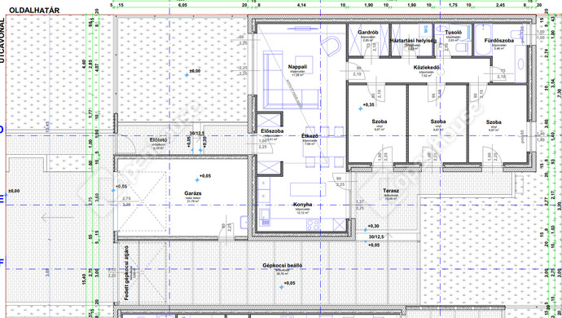Image resolution: width=562 pixels, height=318 pixels.
Task: Select the Terasz label
Action: tap(391, 191)
